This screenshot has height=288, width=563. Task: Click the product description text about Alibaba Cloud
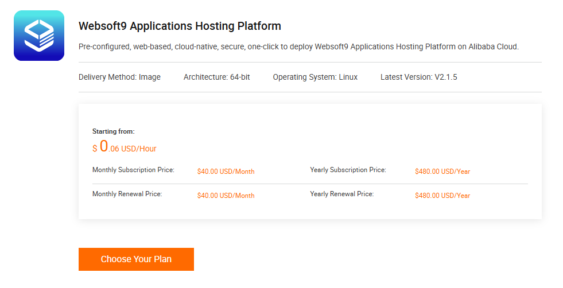pyautogui.click(x=298, y=46)
